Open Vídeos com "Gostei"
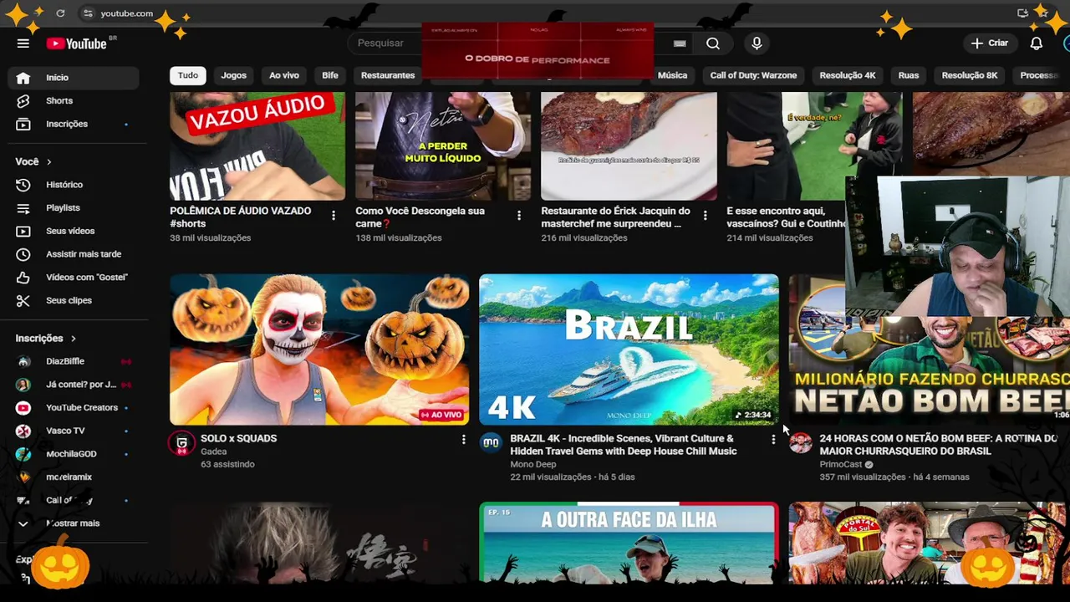 (x=74, y=278)
